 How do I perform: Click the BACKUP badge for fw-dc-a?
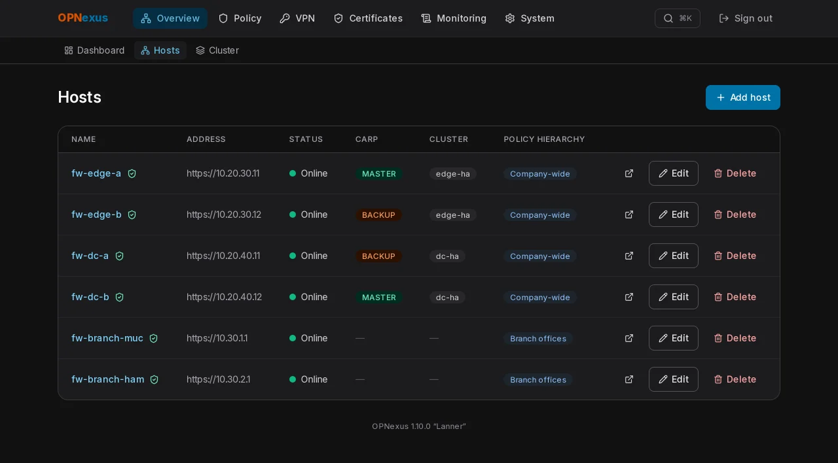coord(378,256)
